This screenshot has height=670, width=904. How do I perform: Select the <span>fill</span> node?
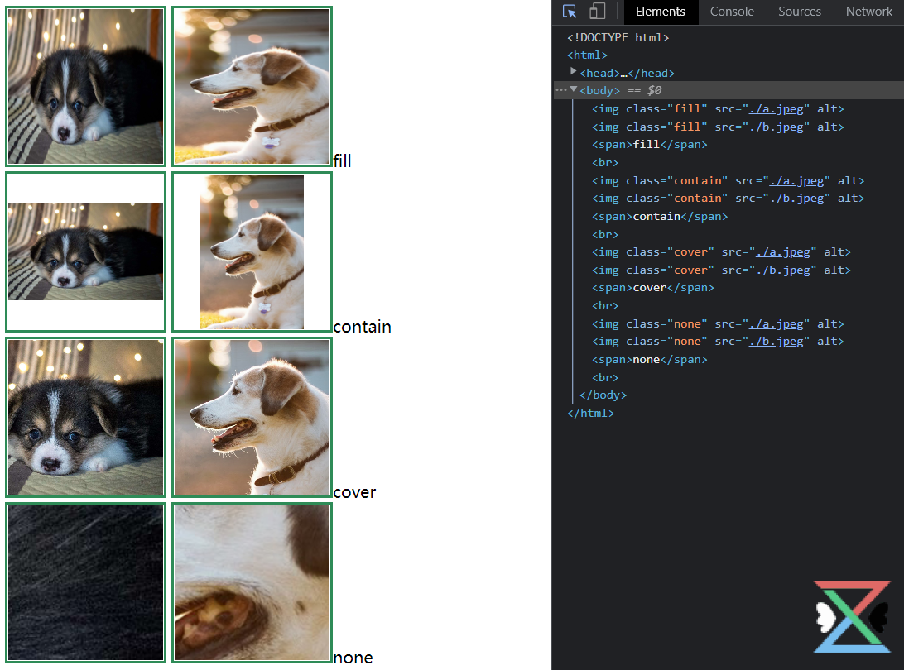[x=650, y=145]
